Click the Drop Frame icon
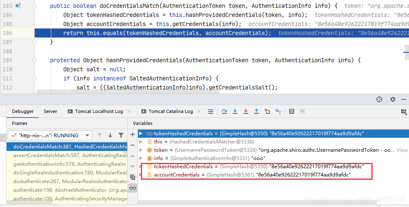This screenshot has width=409, height=207. pyautogui.click(x=267, y=111)
